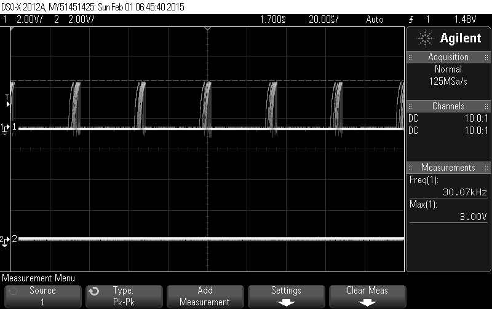Select the 3.00V max value
Viewport: 492px width, 309px height.
coord(473,217)
